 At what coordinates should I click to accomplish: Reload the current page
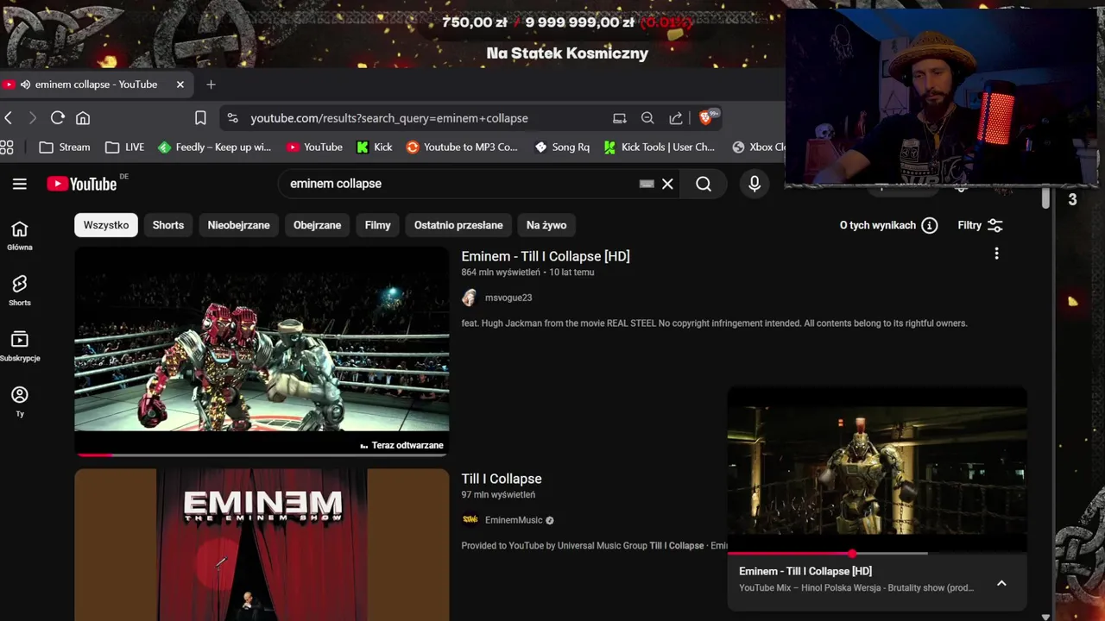click(x=58, y=118)
